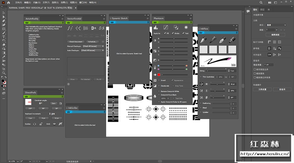Enable the Phantasm Invert checkbox
The width and height of the screenshot is (294, 163).
(159, 80)
